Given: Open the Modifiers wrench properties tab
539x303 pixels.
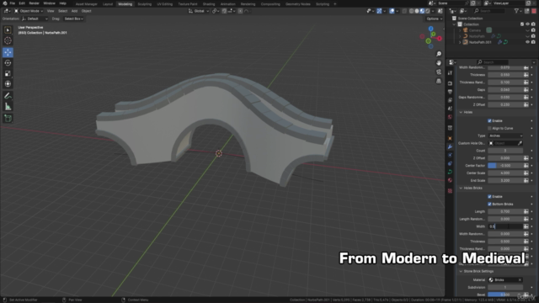Looking at the screenshot, I should point(450,146).
